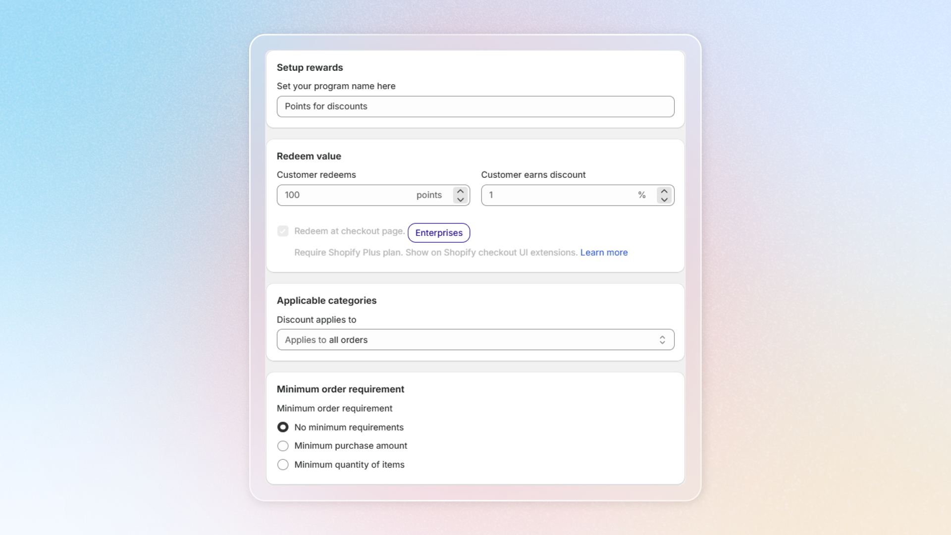
Task: Toggle the Redeem at checkout page checkbox
Action: pyautogui.click(x=283, y=231)
